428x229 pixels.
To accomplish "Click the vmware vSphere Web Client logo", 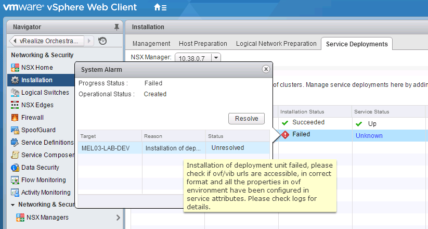I will pyautogui.click(x=70, y=7).
